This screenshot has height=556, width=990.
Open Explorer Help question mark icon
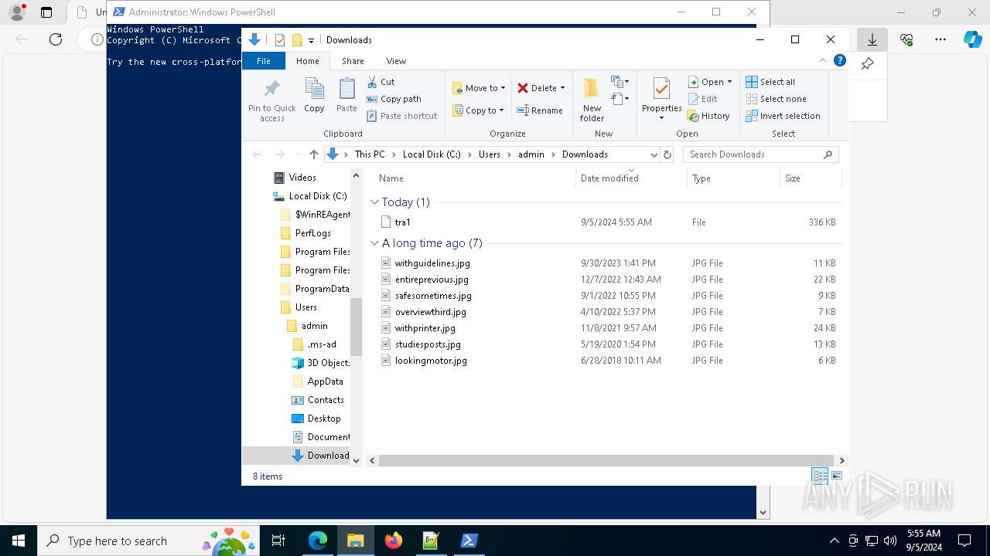click(839, 60)
